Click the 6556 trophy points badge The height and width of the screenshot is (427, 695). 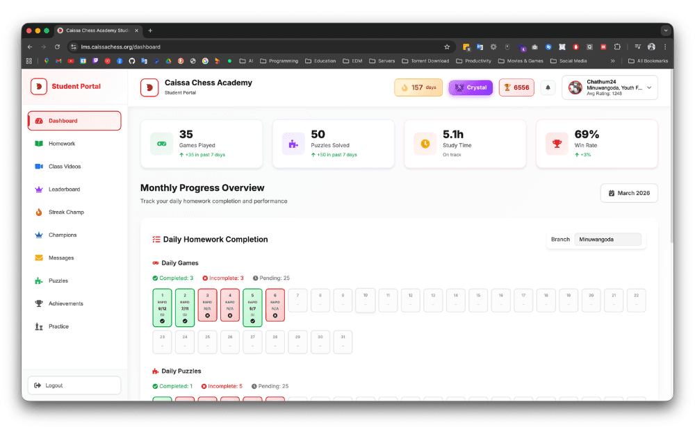pos(516,87)
